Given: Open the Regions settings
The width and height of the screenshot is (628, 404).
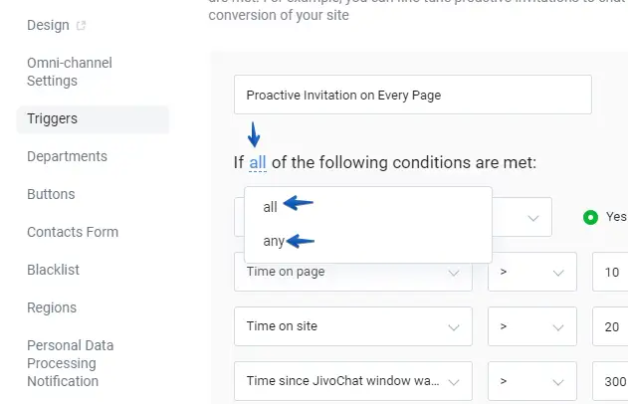Looking at the screenshot, I should click(52, 307).
